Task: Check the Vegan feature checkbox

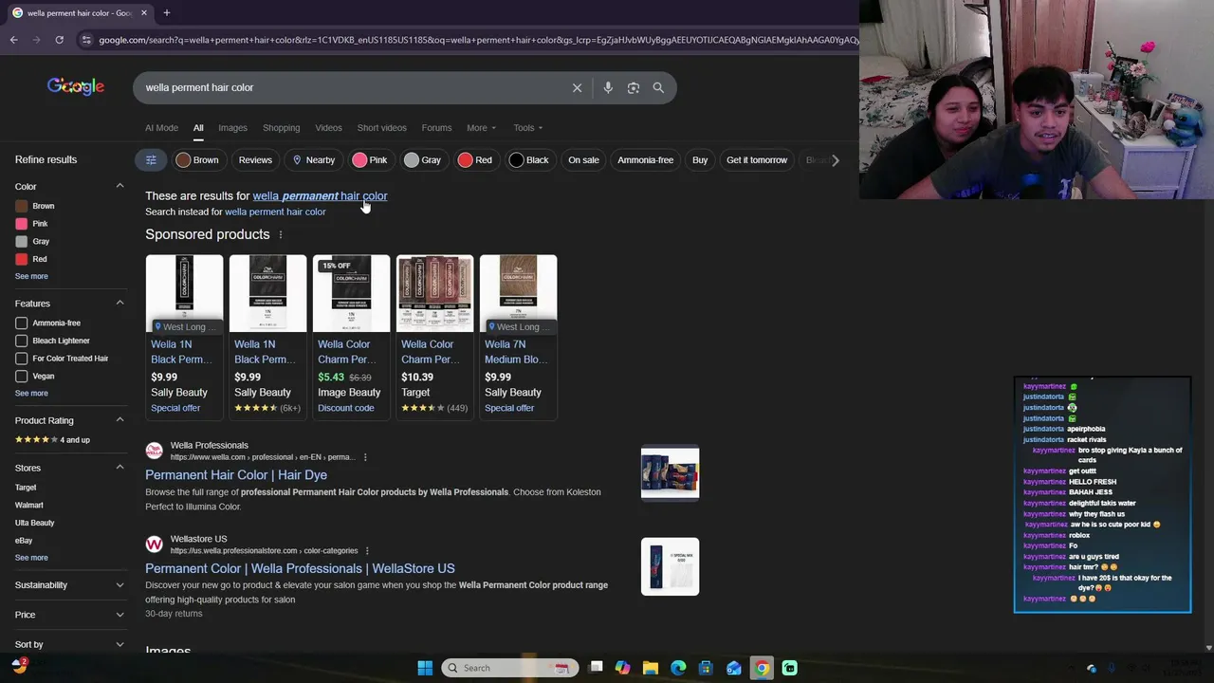Action: 22,376
